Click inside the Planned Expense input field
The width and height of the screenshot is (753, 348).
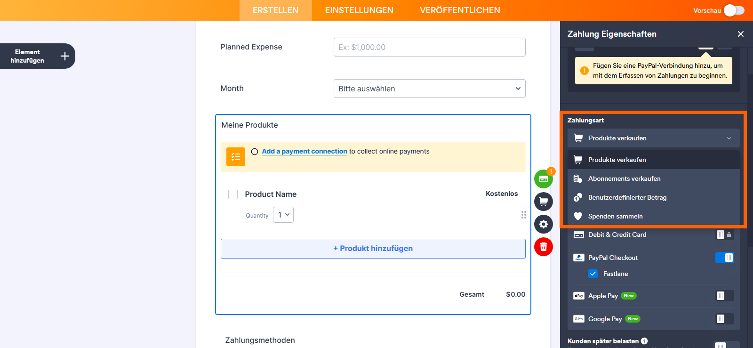point(429,47)
